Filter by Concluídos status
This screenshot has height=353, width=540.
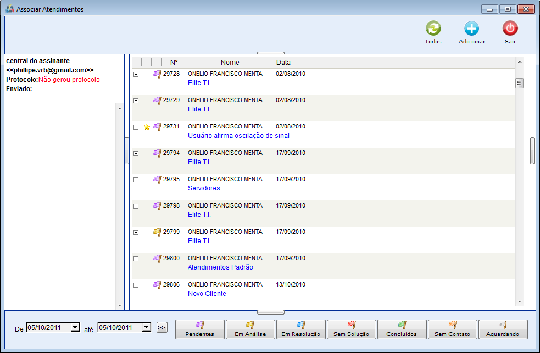point(402,329)
